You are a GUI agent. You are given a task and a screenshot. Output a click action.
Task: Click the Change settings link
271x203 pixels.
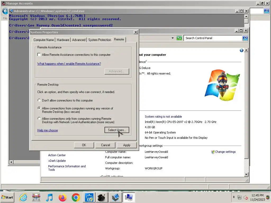(x=225, y=152)
